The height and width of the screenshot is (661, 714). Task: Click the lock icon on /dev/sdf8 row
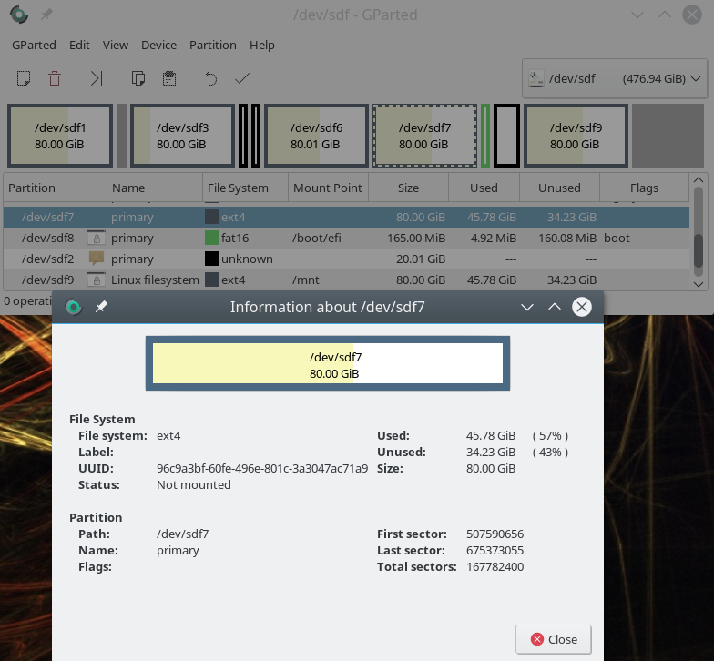click(x=97, y=239)
